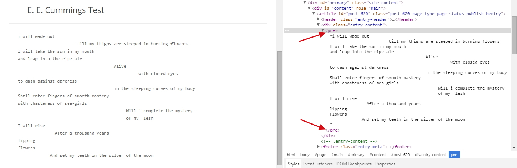The image size is (517, 168).
Task: Expand the header entry-header node
Action: (318, 19)
